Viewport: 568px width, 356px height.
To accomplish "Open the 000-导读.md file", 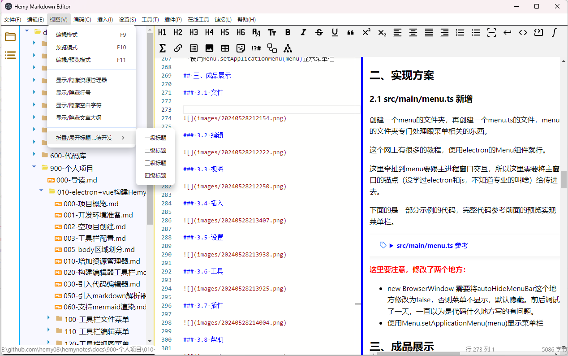I will point(76,180).
